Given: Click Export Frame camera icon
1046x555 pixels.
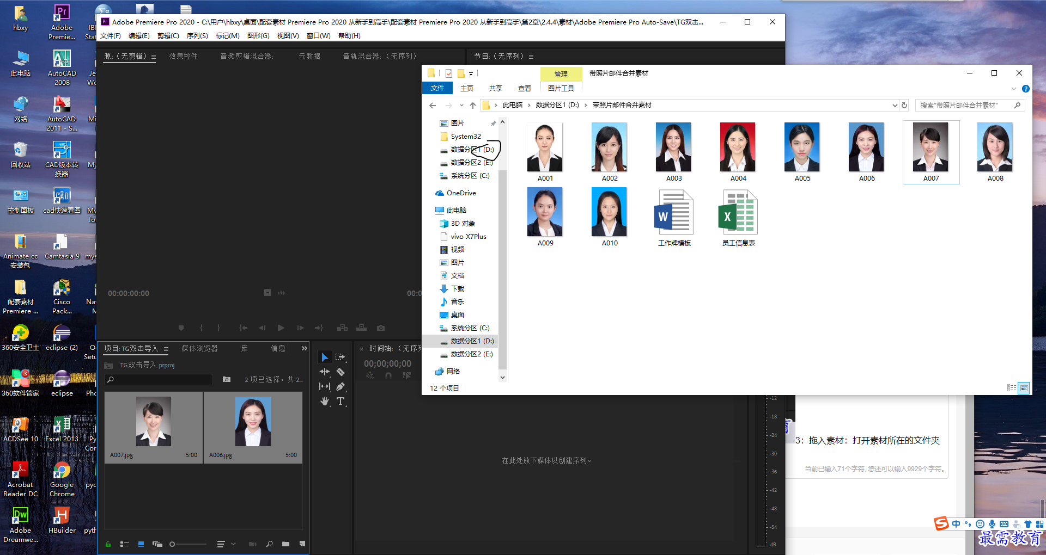Looking at the screenshot, I should pos(381,328).
